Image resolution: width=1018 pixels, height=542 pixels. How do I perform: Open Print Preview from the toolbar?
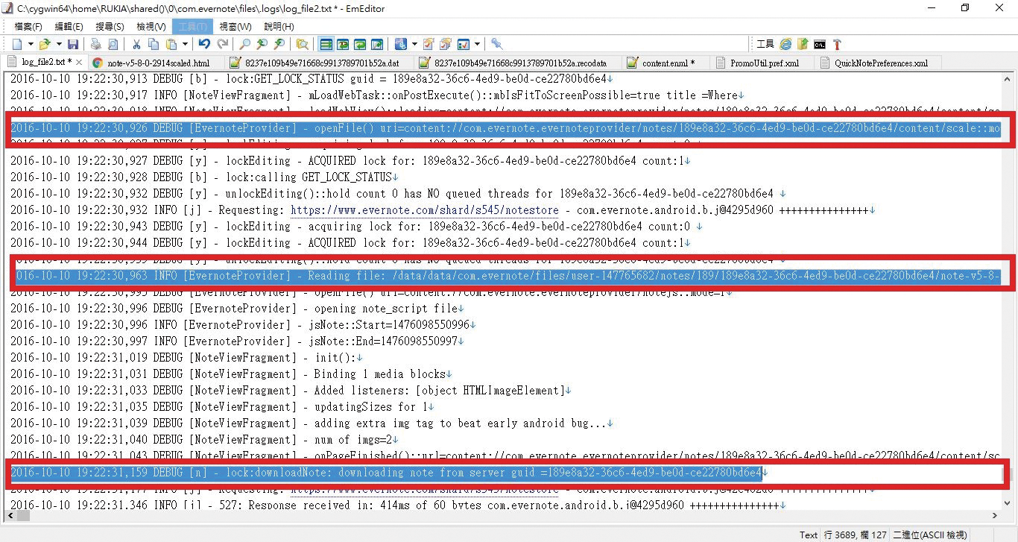click(x=113, y=44)
